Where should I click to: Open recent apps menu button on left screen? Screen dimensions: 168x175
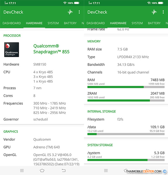(22, 170)
